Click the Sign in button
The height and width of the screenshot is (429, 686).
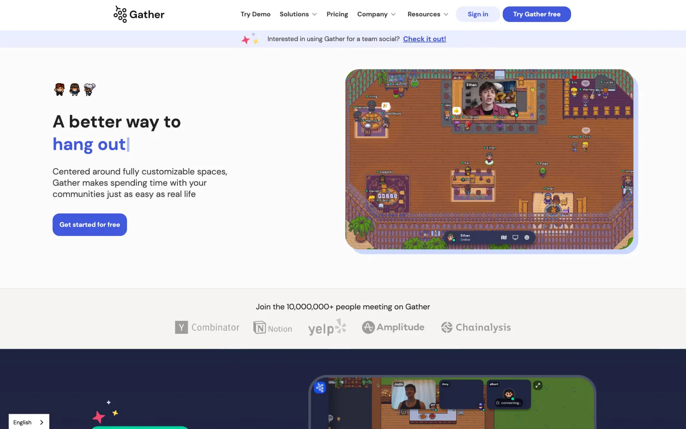tap(478, 14)
